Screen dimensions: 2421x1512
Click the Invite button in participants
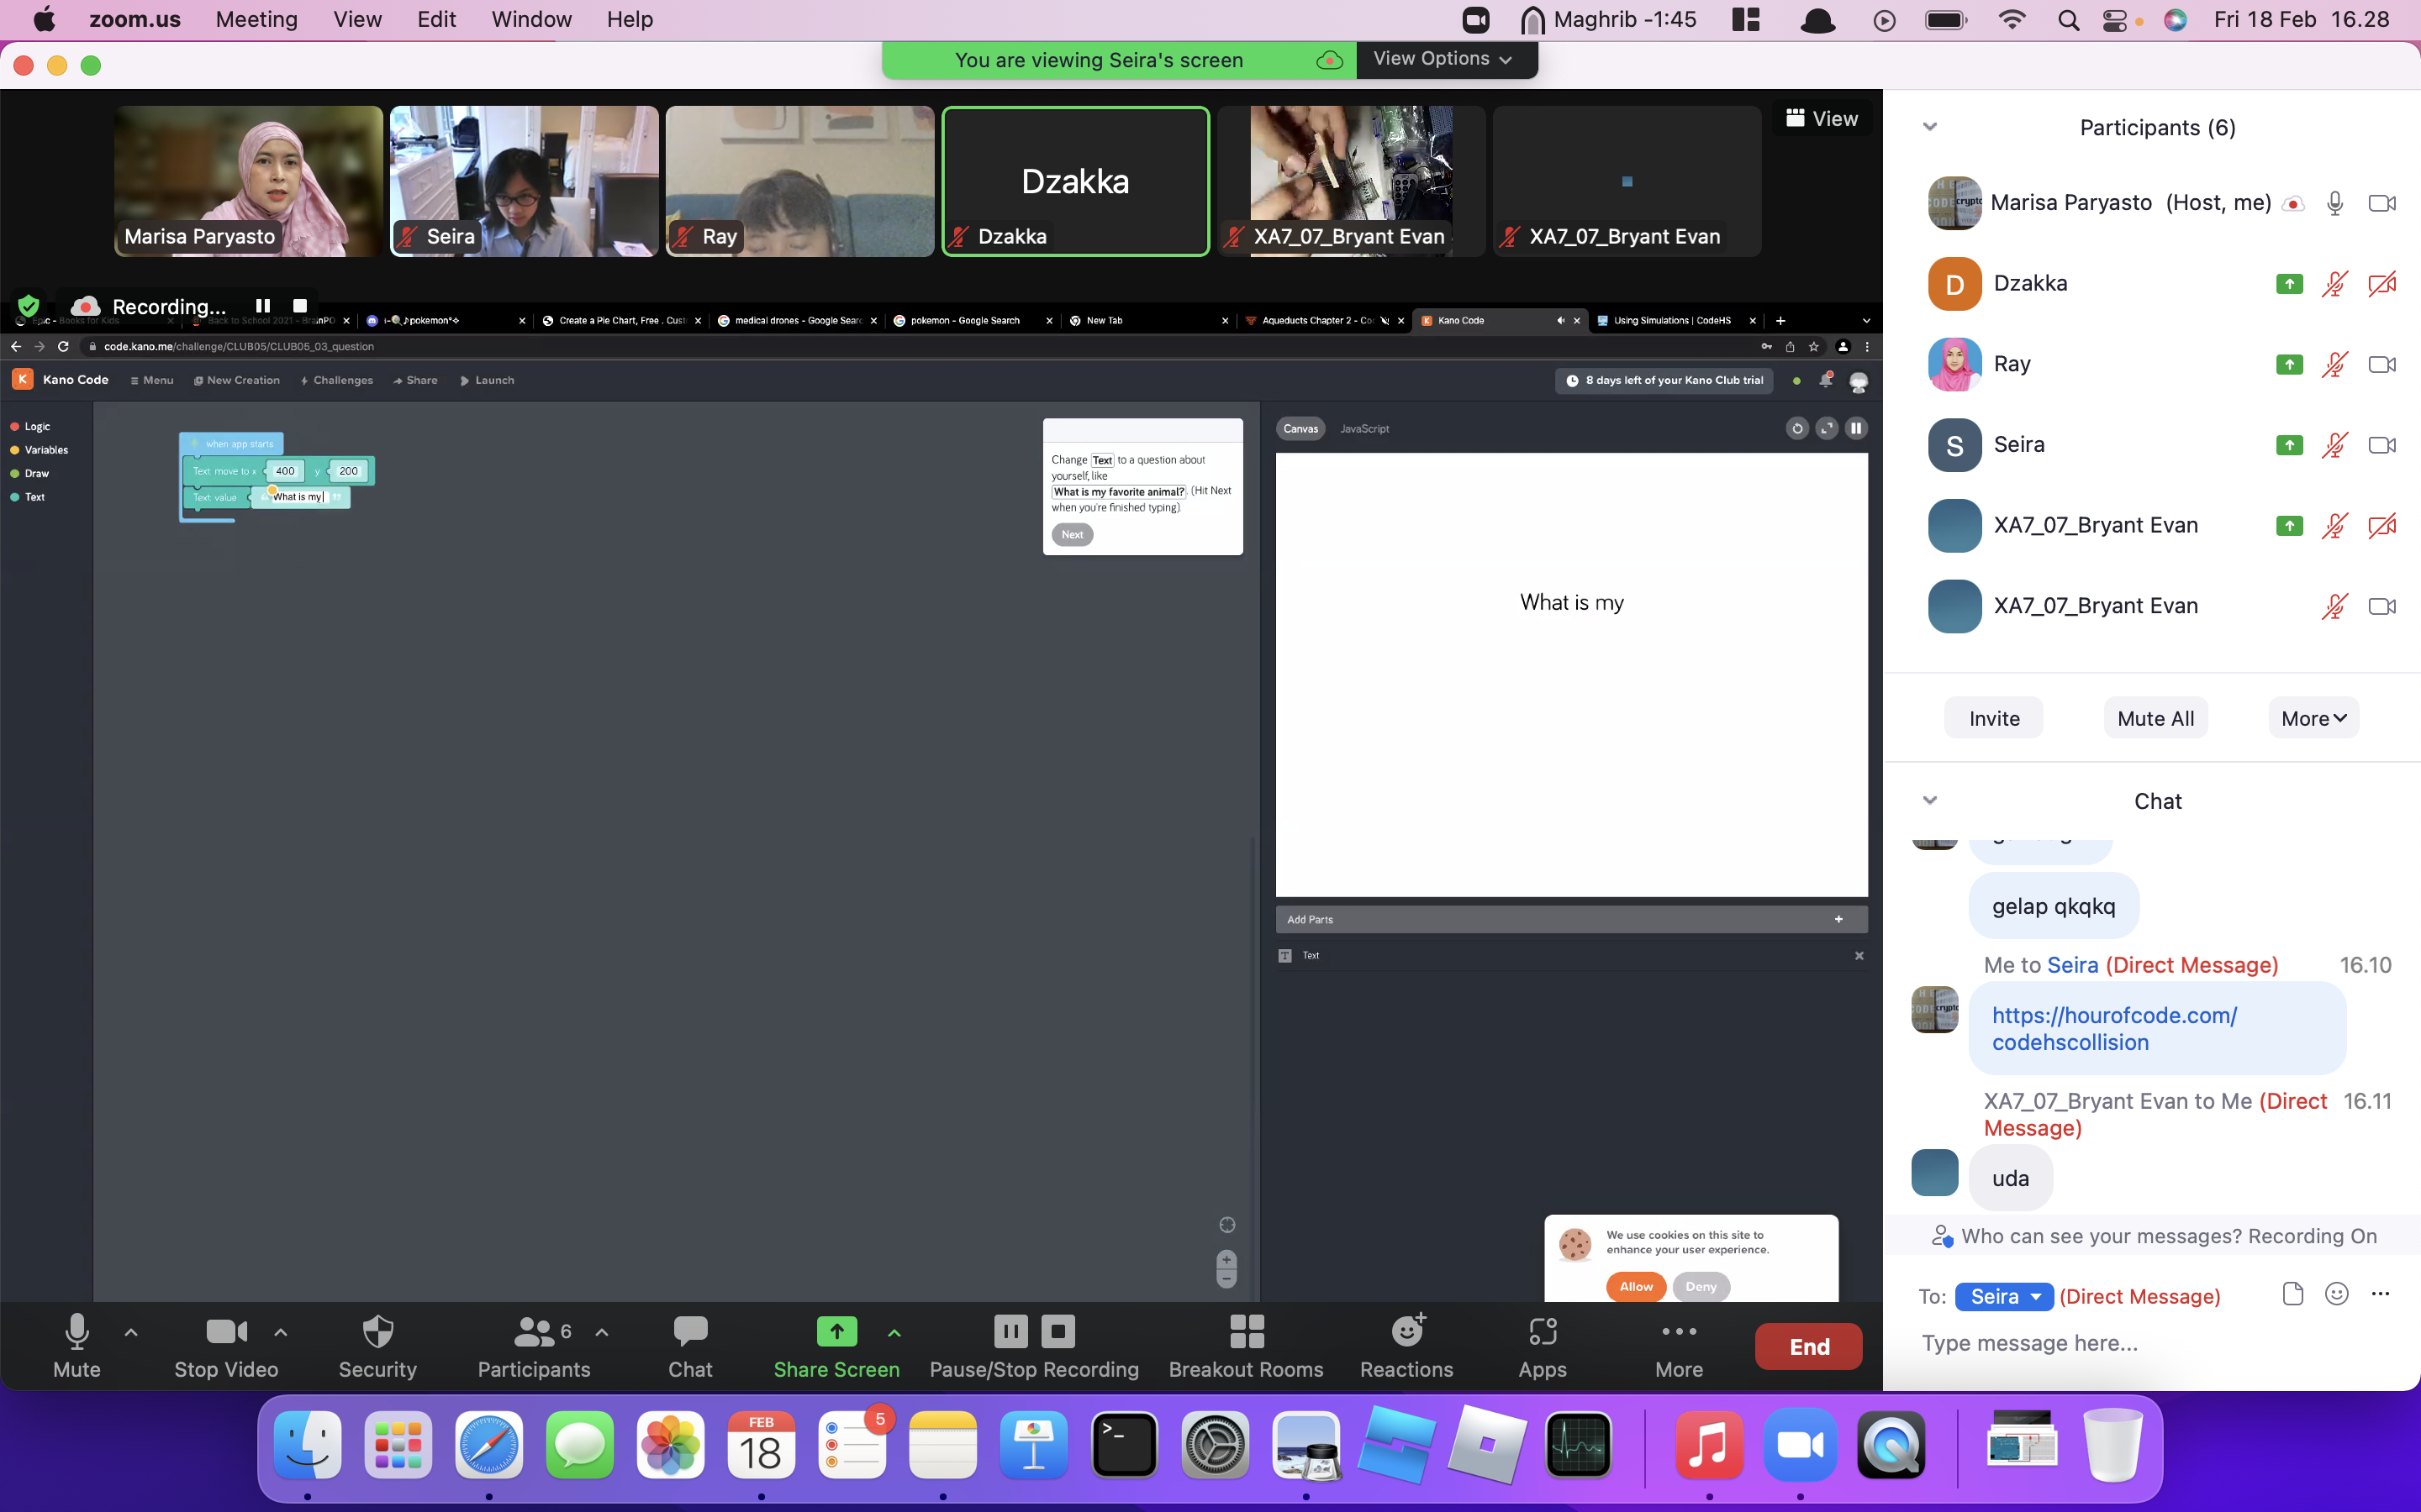[1992, 716]
